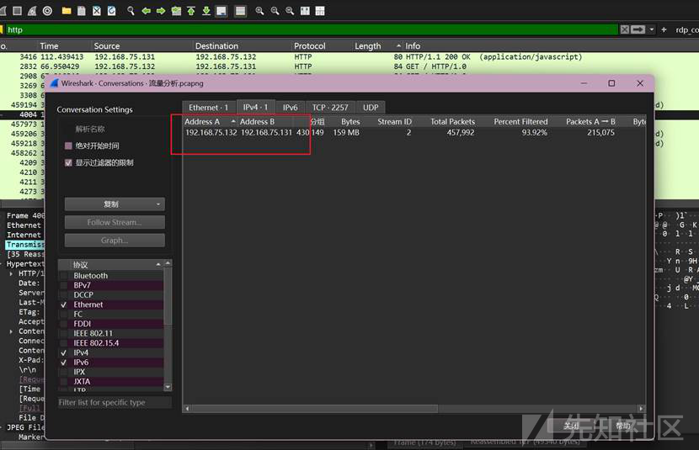Zoom in main window text icon
This screenshot has height=450, width=699.
pyautogui.click(x=259, y=11)
